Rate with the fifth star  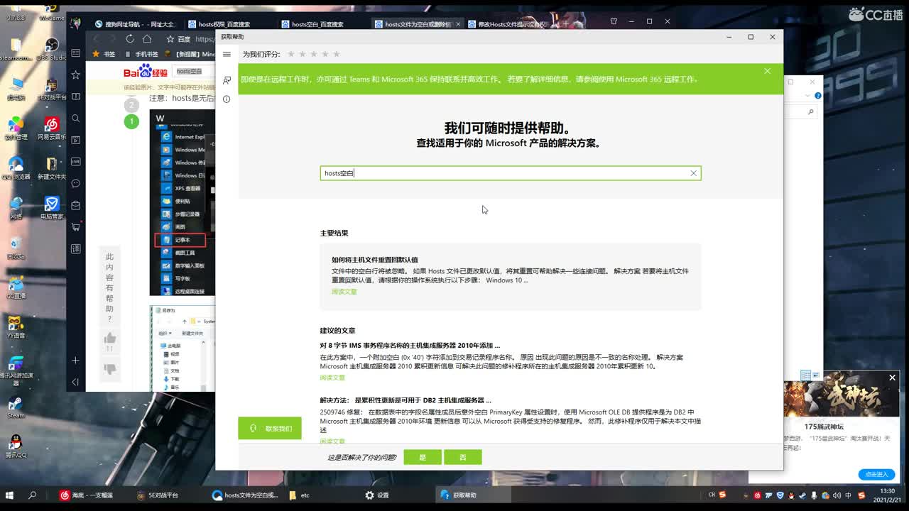click(x=337, y=54)
